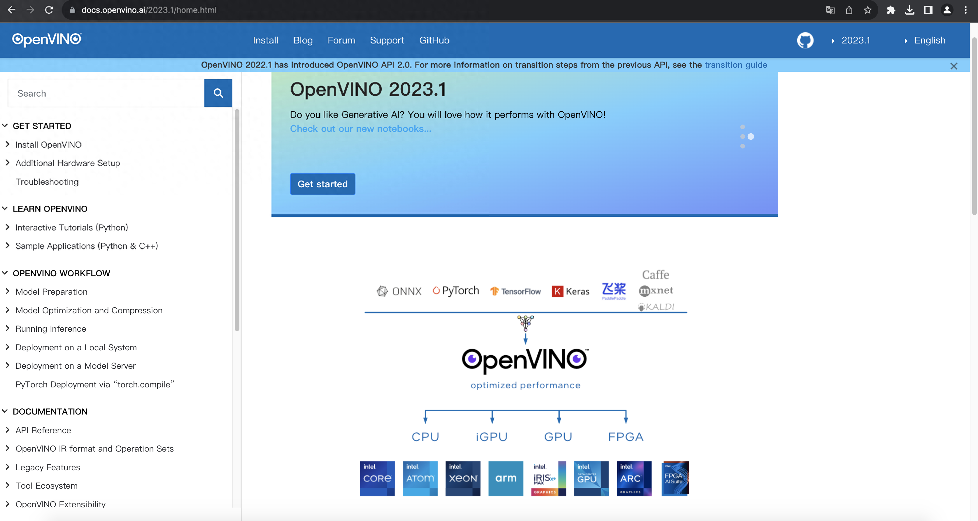Open GitHub text link in navigation
The width and height of the screenshot is (978, 521).
434,40
